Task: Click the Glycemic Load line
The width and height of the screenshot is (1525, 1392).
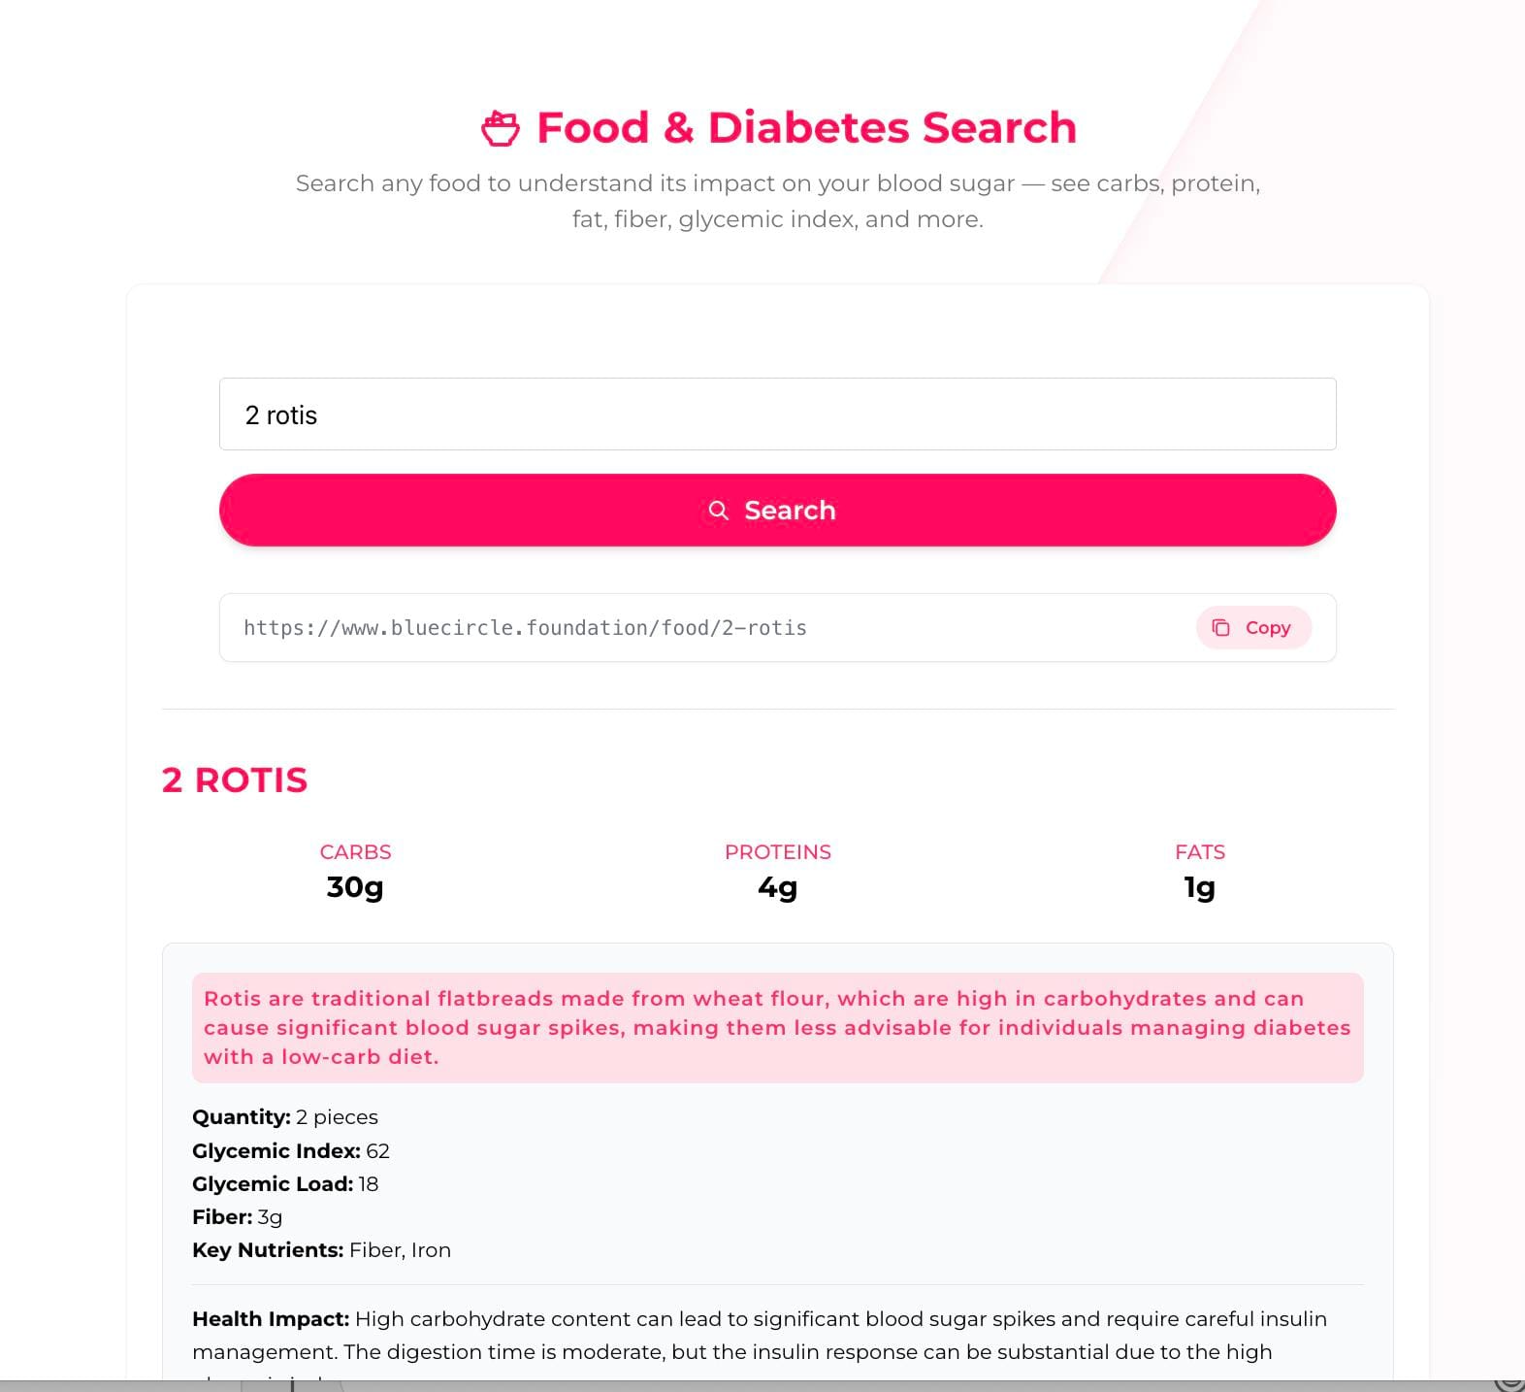Action: pyautogui.click(x=285, y=1184)
